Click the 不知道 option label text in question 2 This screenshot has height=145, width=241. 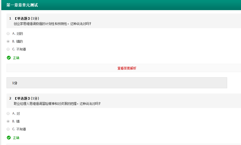tap(21, 129)
